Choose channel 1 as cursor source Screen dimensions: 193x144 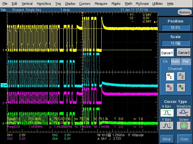point(170,76)
